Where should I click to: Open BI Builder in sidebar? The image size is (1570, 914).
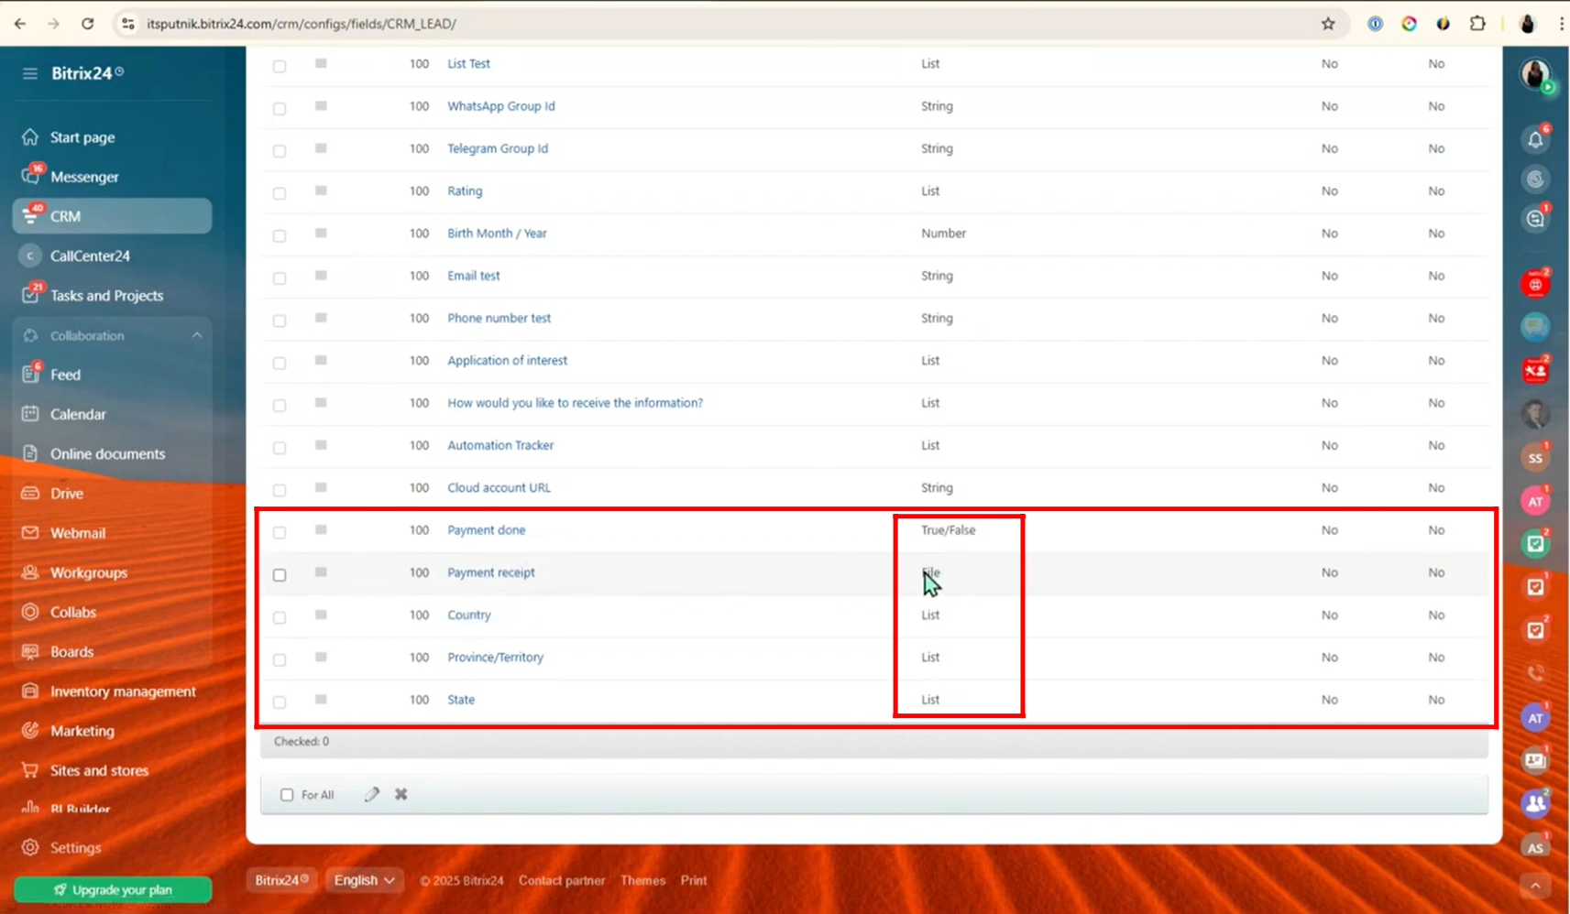(x=80, y=809)
